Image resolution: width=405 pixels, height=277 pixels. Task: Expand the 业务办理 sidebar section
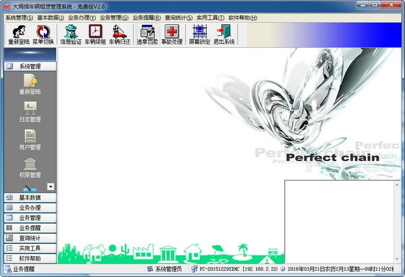pyautogui.click(x=30, y=208)
